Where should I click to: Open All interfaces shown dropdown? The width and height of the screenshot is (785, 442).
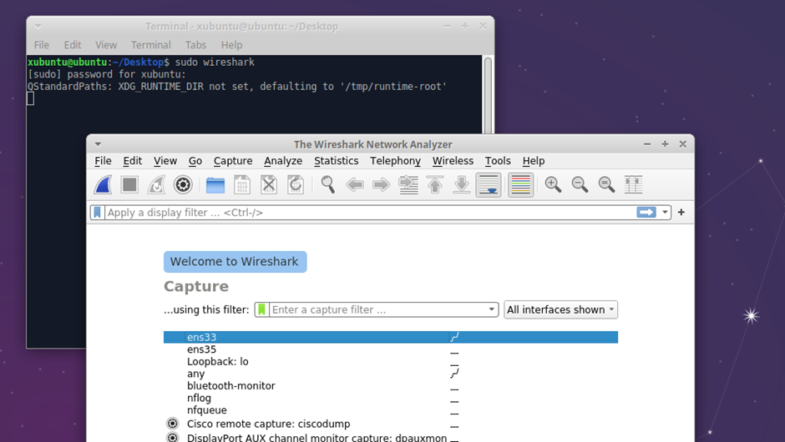[x=560, y=309]
